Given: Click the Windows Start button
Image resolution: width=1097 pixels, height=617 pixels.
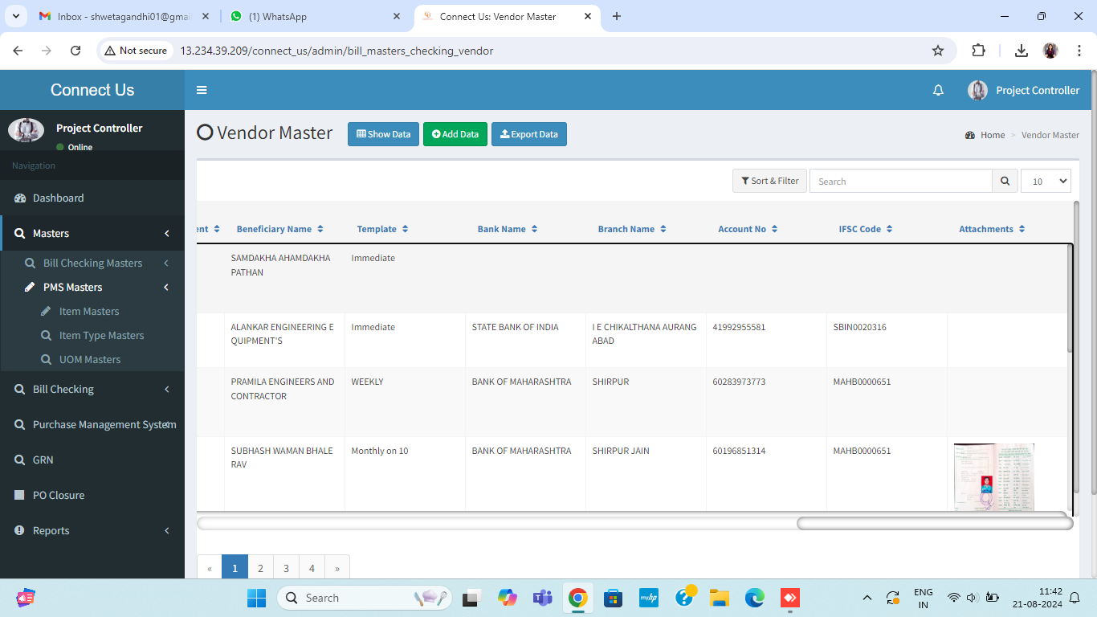Looking at the screenshot, I should coord(256,598).
